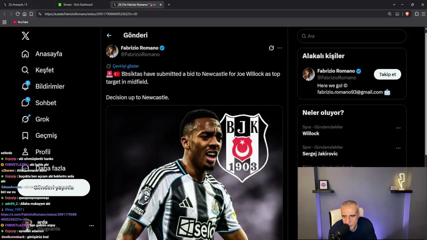Click browser home button
The image size is (427, 240).
(x=24, y=14)
